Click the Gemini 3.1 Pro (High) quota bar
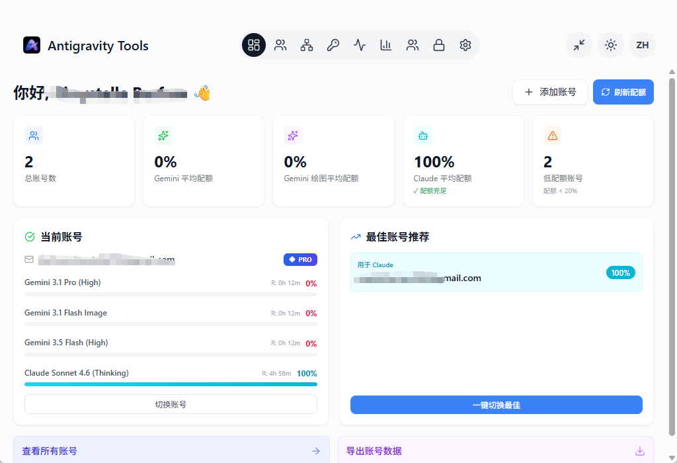Screen dimensions: 677x463 [x=171, y=294]
